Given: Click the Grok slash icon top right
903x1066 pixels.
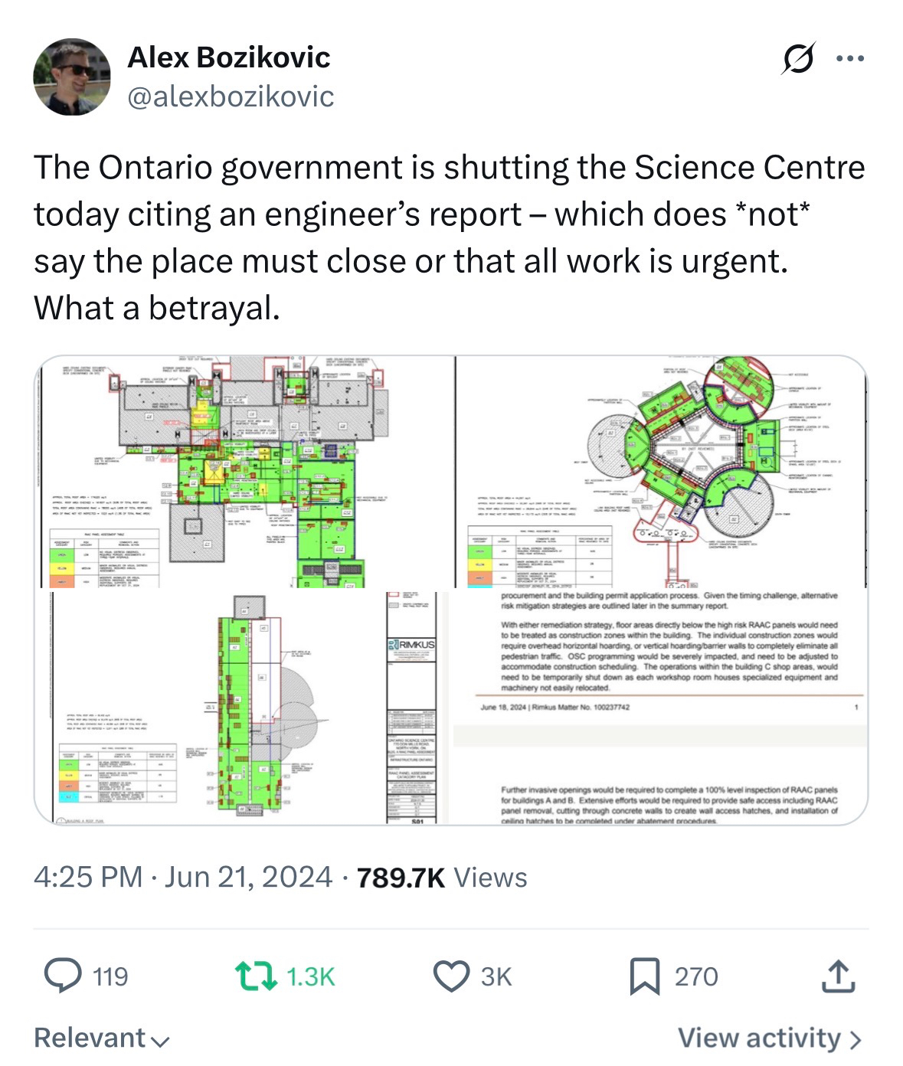Looking at the screenshot, I should 797,58.
